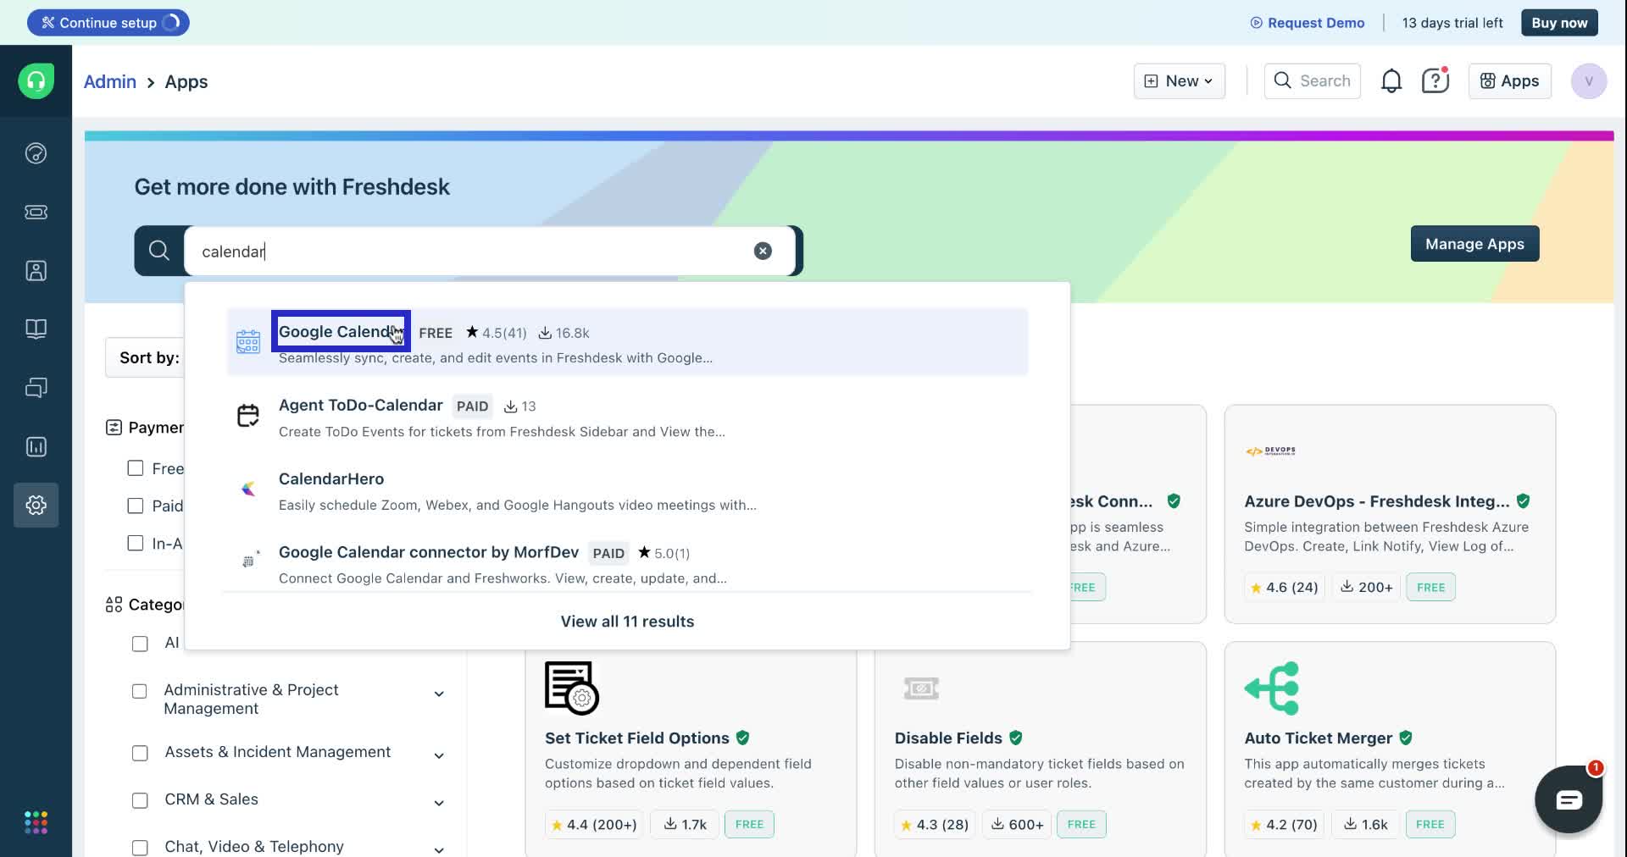The width and height of the screenshot is (1627, 857).
Task: Select Google Calendar search result
Action: [x=627, y=342]
